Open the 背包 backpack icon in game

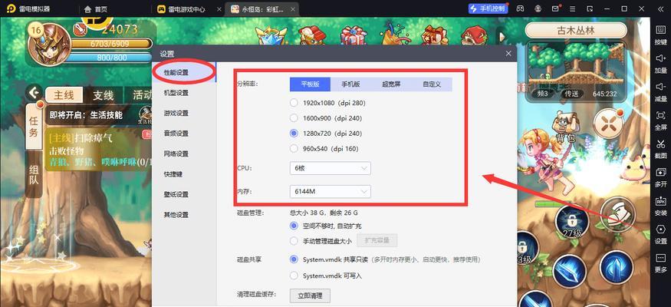(565, 127)
